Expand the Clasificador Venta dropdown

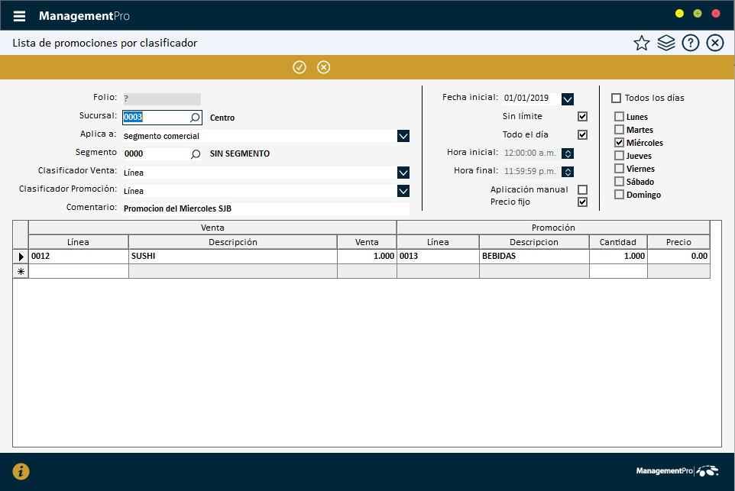(x=403, y=173)
